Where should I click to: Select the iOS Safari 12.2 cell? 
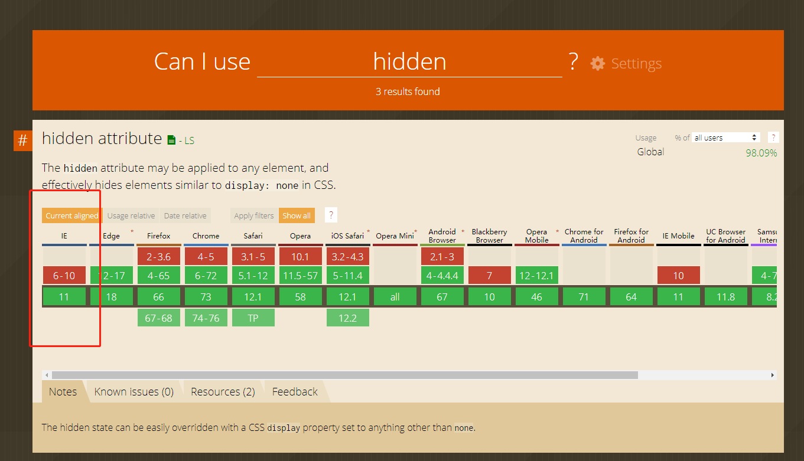tap(348, 318)
